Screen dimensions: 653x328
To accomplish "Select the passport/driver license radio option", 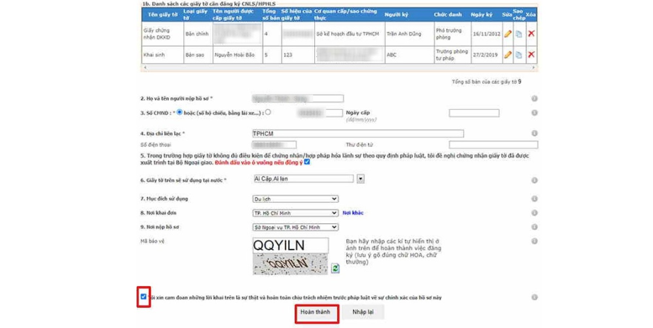I will click(x=268, y=112).
